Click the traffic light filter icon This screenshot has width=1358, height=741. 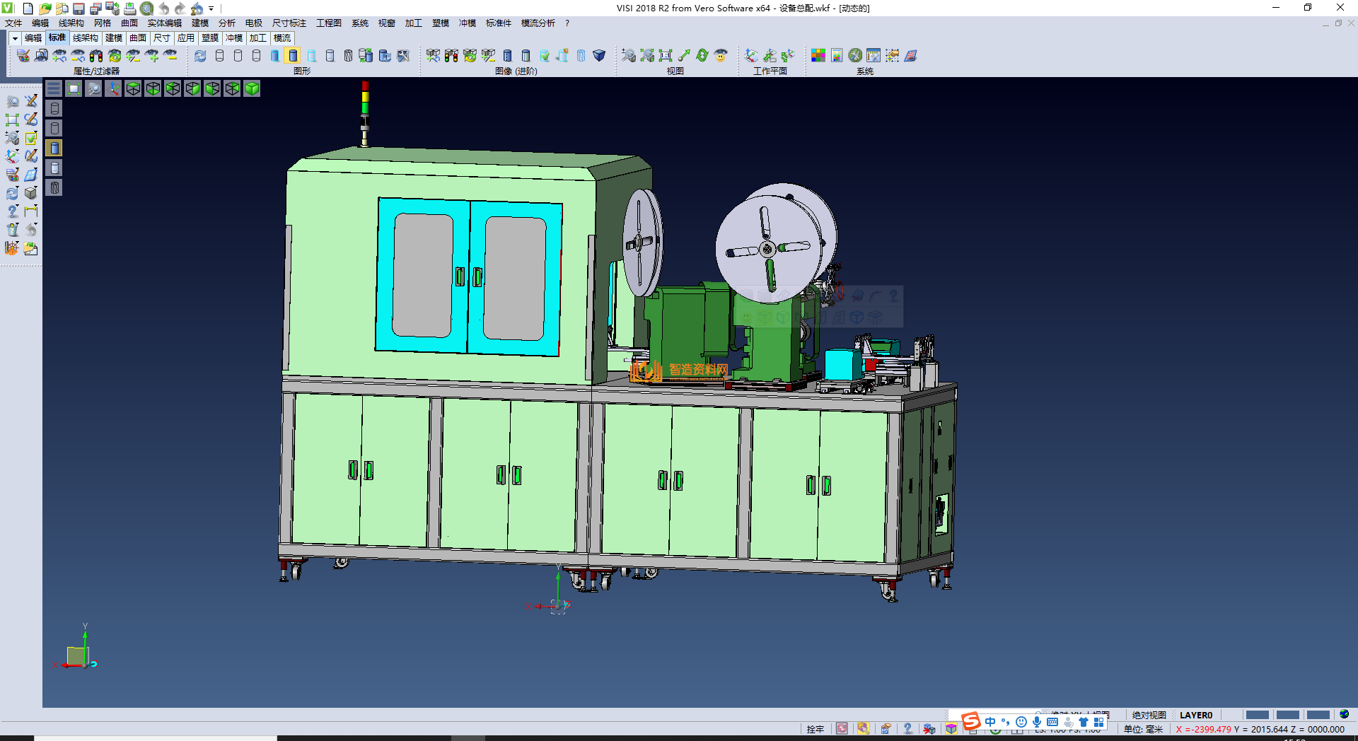[x=96, y=56]
